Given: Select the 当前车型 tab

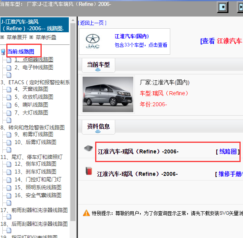Looking at the screenshot, I should [x=98, y=65].
